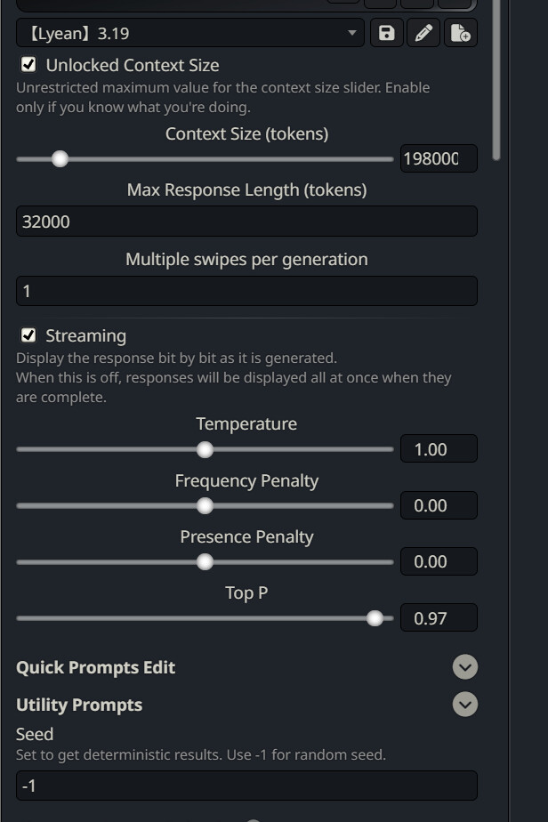Click the Max Response Length input field
Image resolution: width=548 pixels, height=822 pixels.
(246, 222)
